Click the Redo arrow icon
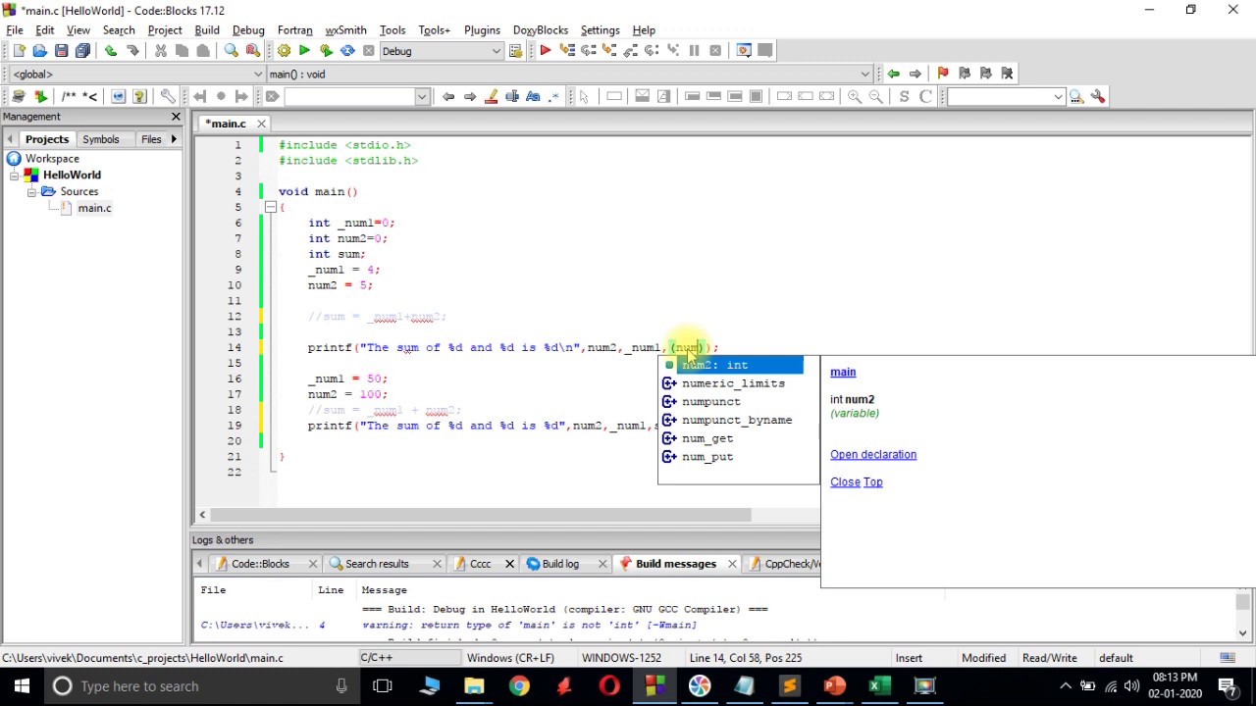 (132, 51)
